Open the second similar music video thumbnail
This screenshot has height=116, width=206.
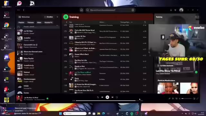[189, 88]
